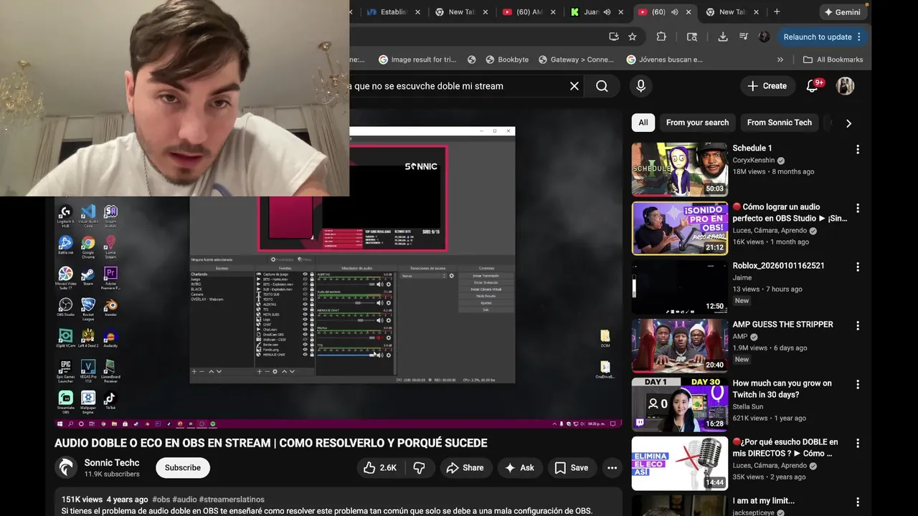Image resolution: width=918 pixels, height=516 pixels.
Task: Open the Chrome profile avatar
Action: pyautogui.click(x=764, y=37)
